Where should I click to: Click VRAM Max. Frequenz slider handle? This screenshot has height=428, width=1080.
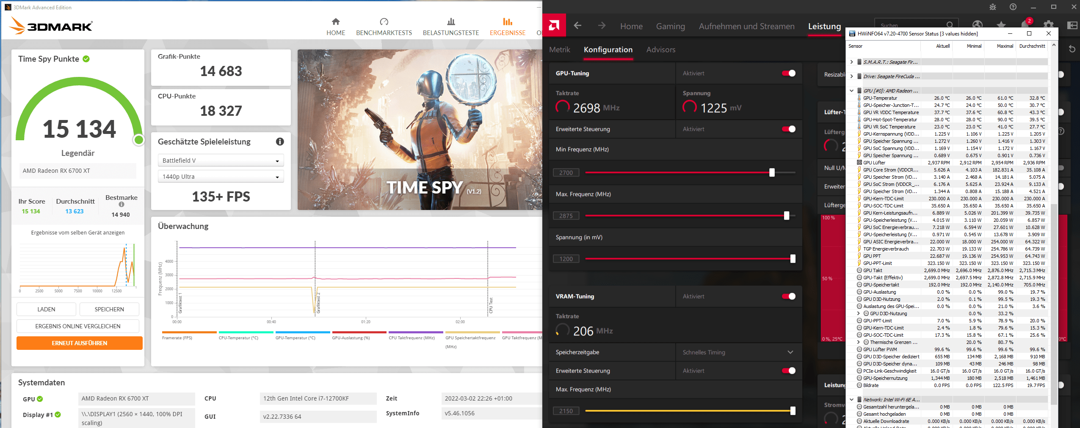[793, 411]
